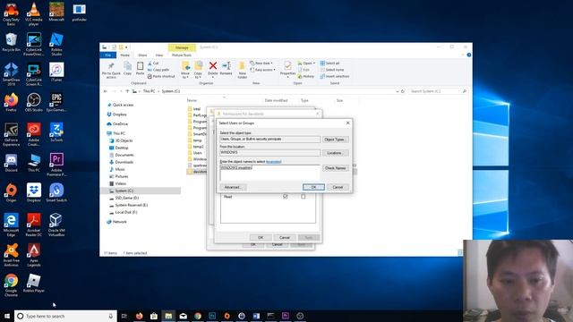
Task: Click the Windows taskbar search box
Action: coord(65,316)
